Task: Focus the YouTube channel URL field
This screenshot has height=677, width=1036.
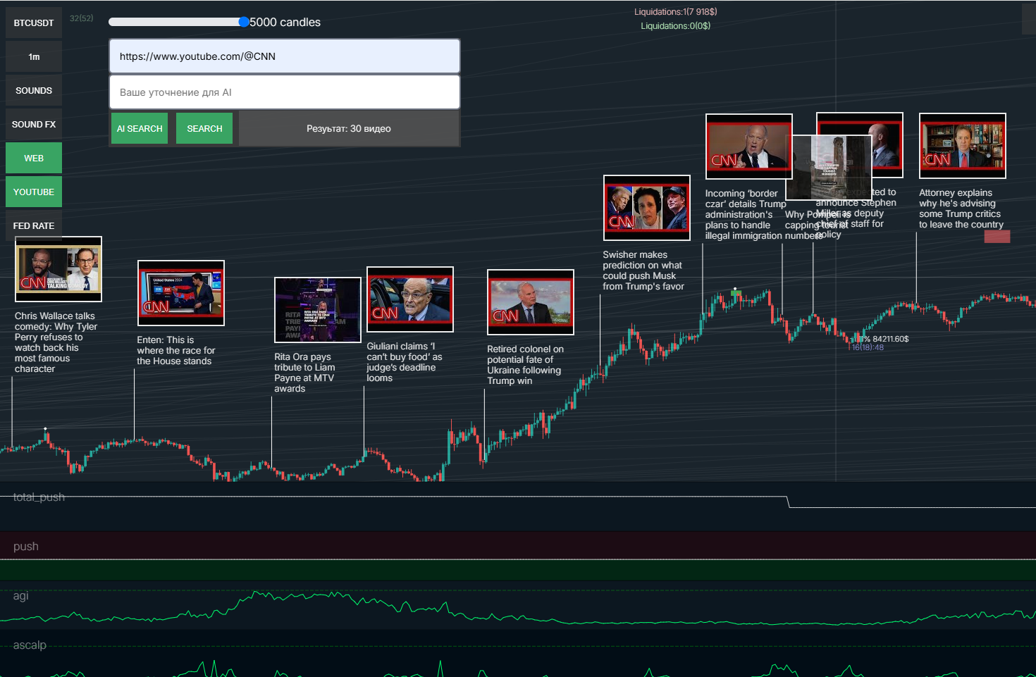Action: 285,56
